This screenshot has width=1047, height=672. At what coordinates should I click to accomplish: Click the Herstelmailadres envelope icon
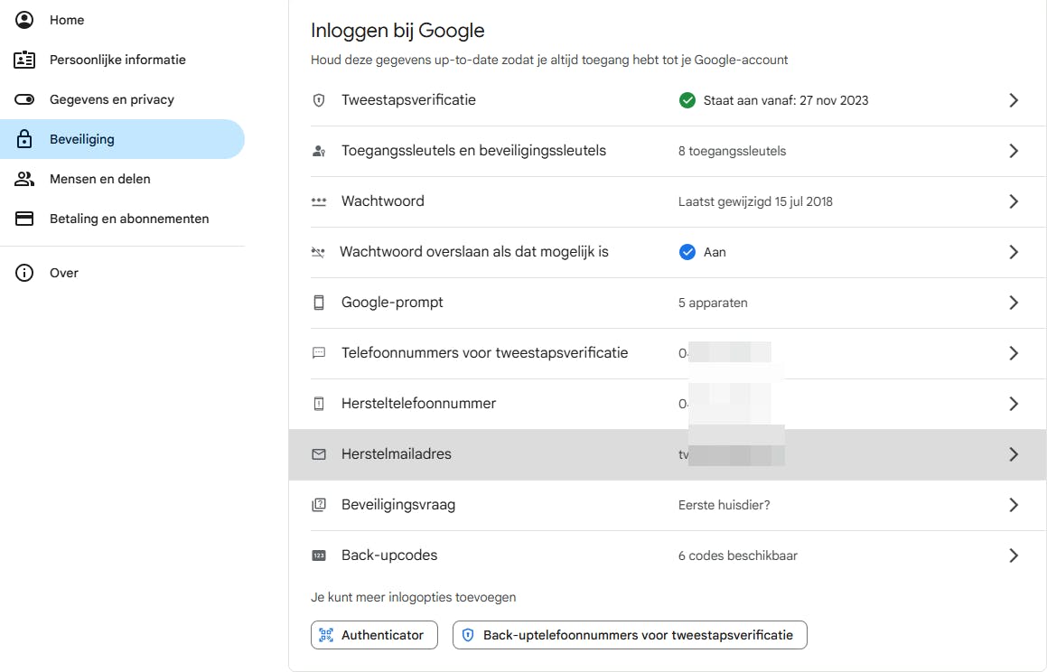(x=318, y=454)
